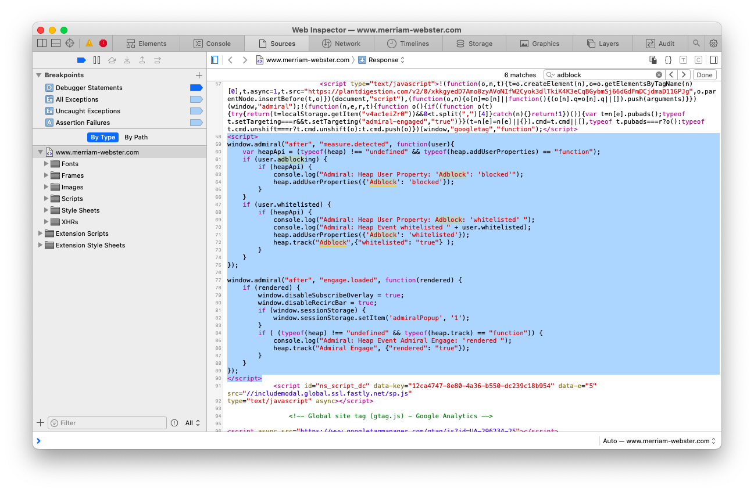
Task: Show the right details sidebar
Action: 713,60
